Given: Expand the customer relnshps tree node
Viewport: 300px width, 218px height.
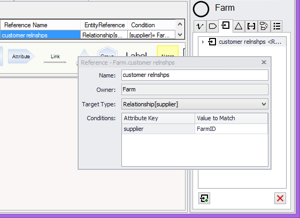Looking at the screenshot, I should [x=203, y=42].
